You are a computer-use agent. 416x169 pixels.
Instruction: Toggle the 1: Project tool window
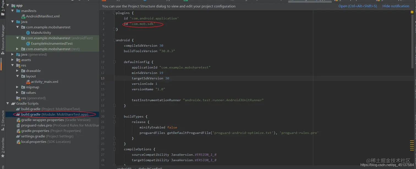click(3, 8)
